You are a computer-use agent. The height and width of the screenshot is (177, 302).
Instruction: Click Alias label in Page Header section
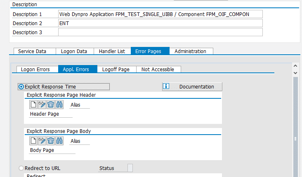pos(75,105)
